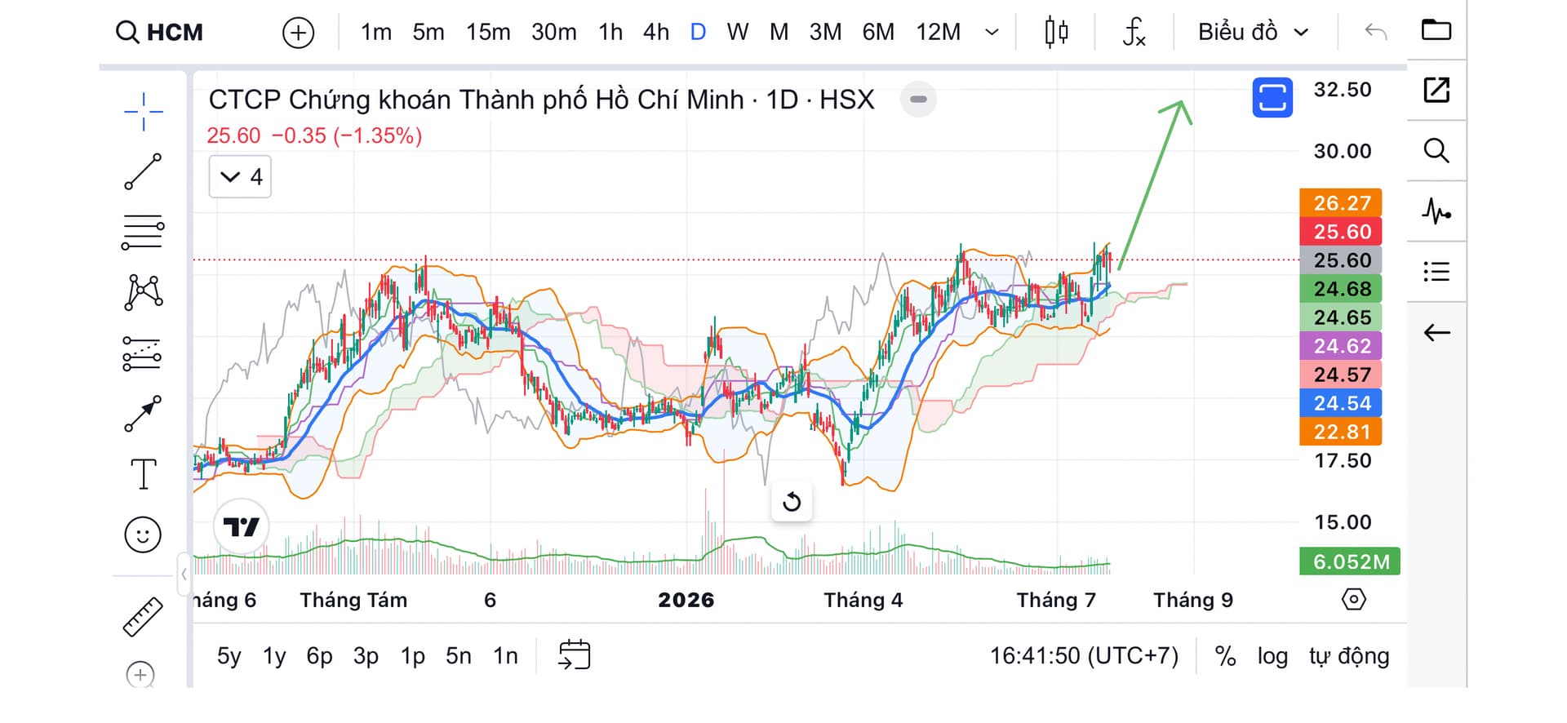Switch to the W weekly timeframe

pyautogui.click(x=737, y=32)
